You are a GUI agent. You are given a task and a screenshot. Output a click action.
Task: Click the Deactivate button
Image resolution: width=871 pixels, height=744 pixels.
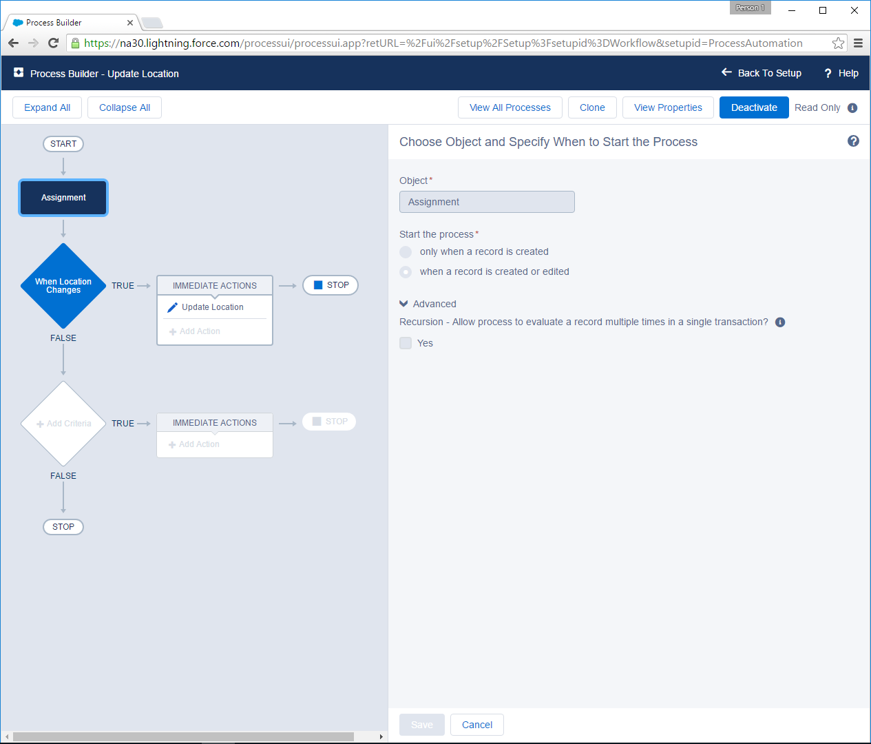click(x=754, y=107)
